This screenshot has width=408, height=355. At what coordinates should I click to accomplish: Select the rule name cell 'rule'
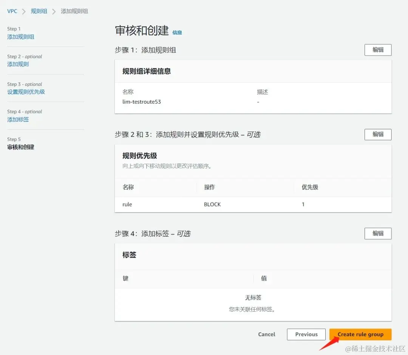(127, 205)
